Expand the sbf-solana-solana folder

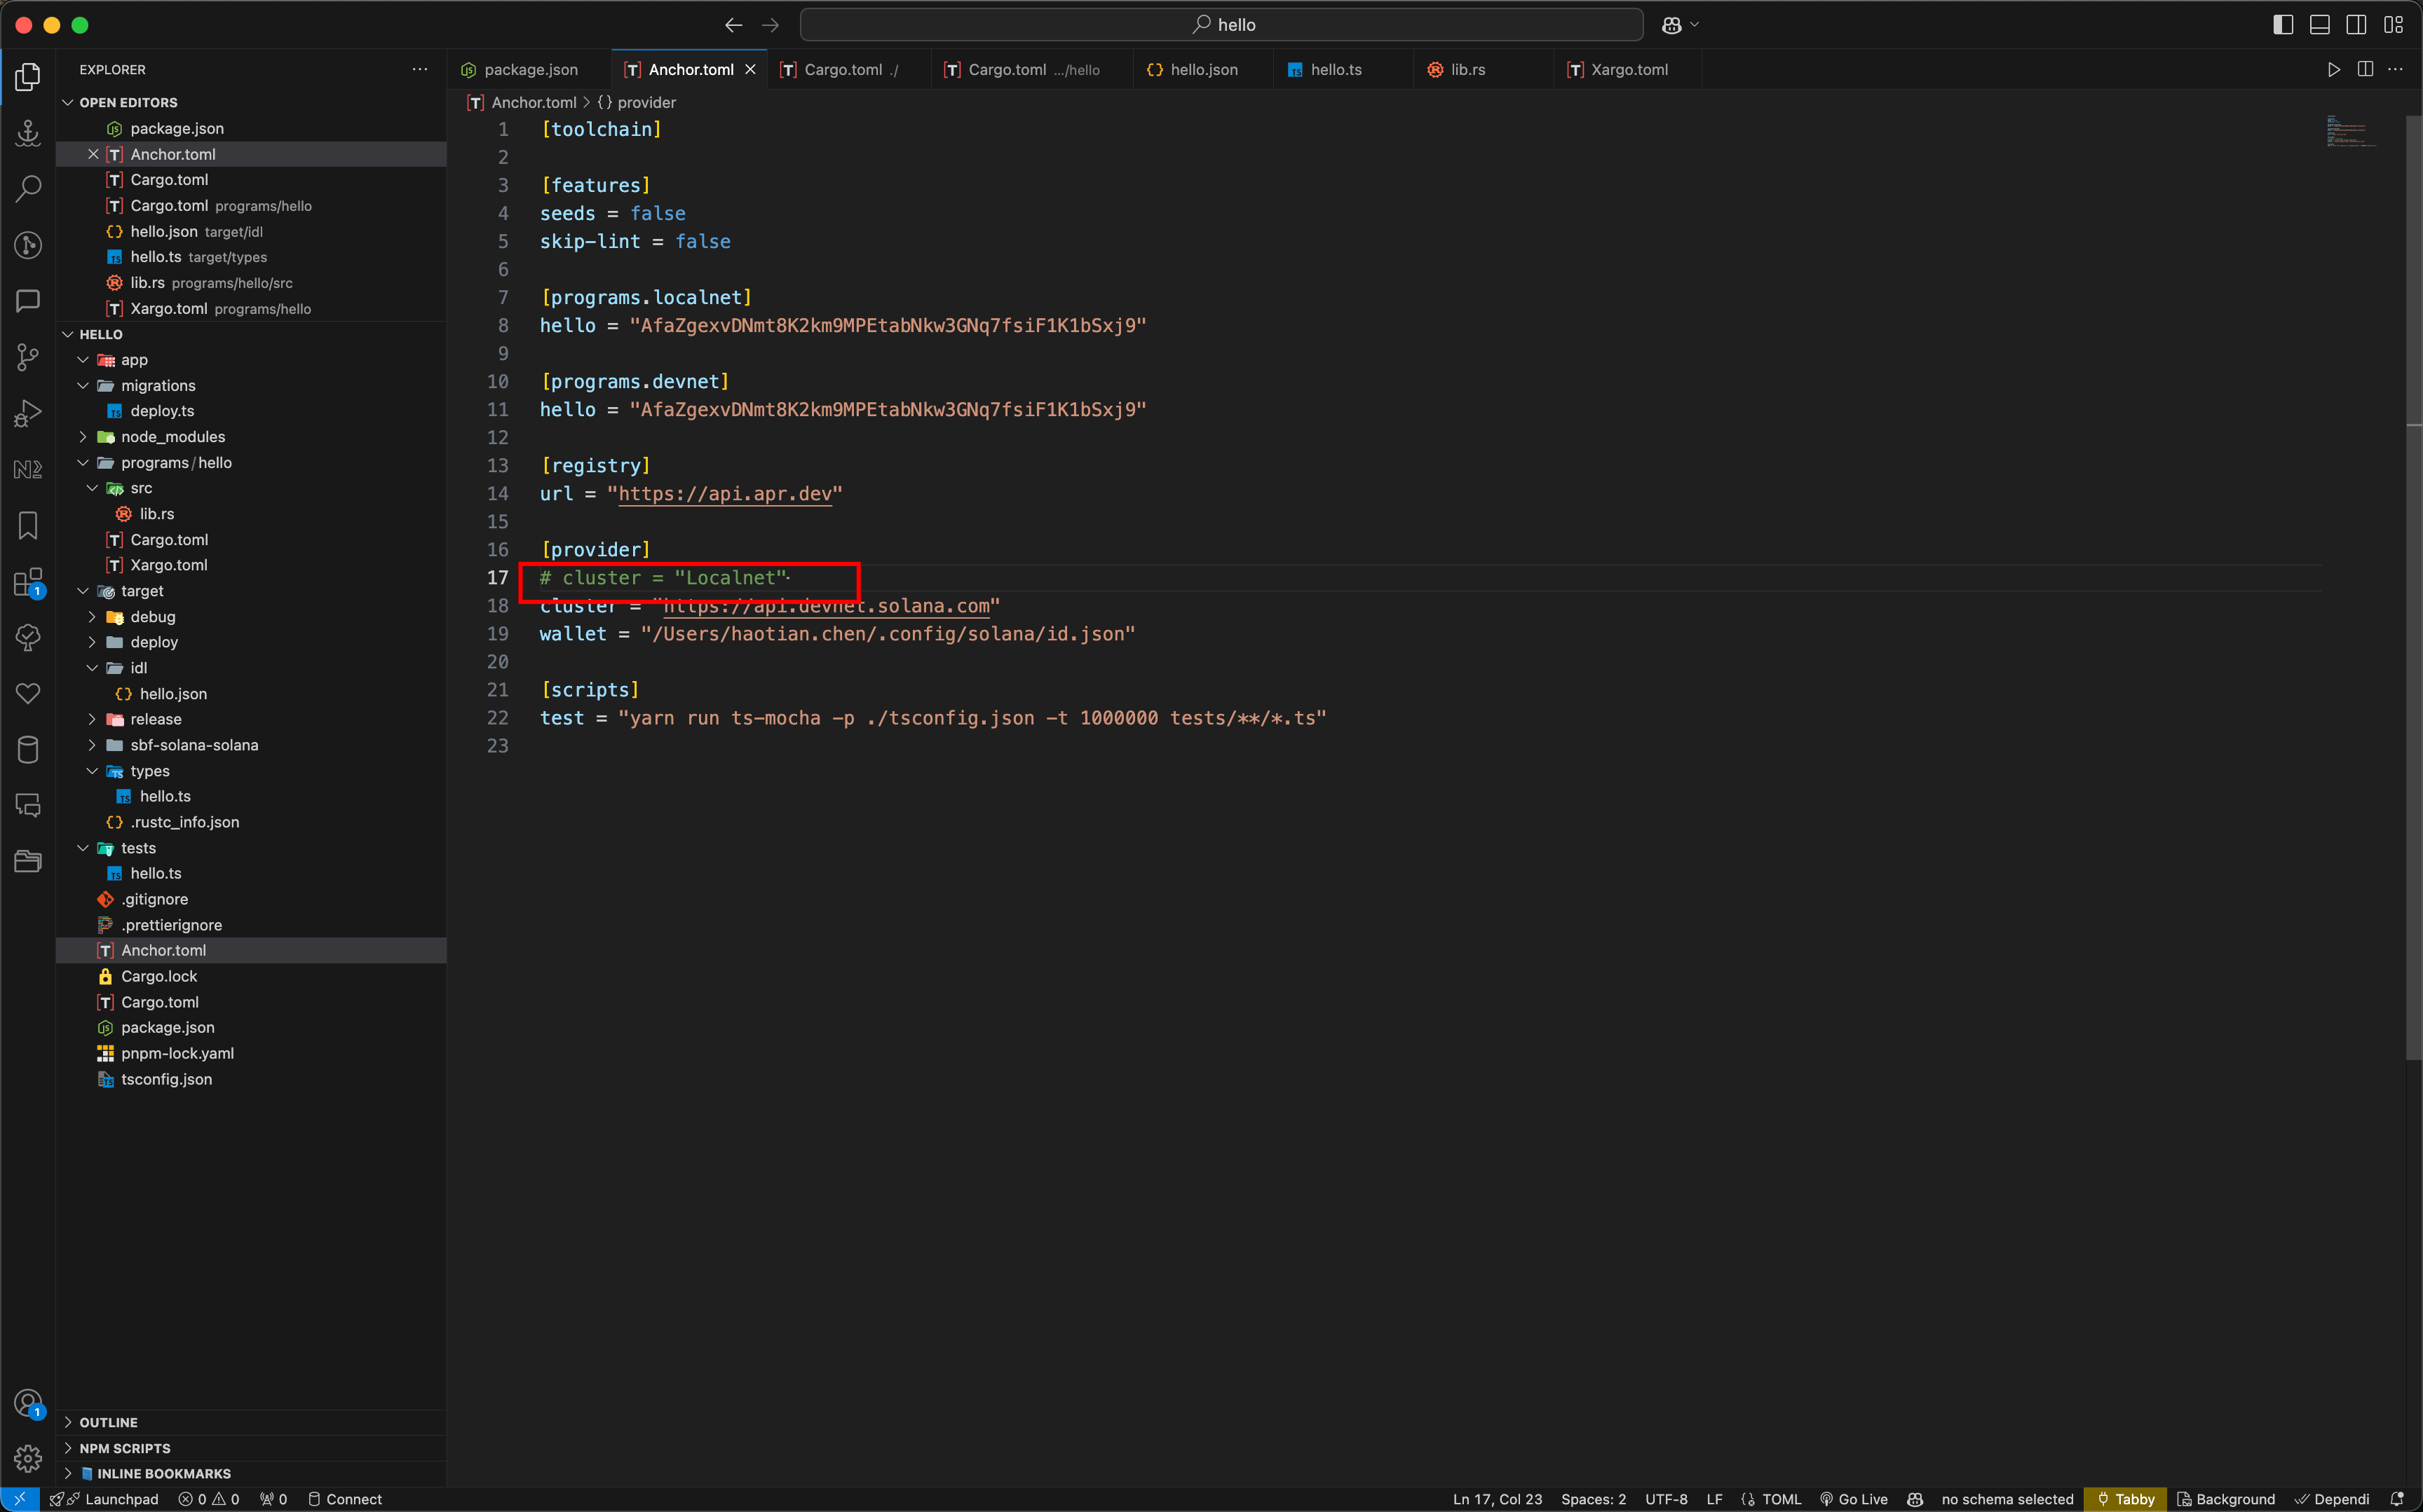(x=92, y=745)
